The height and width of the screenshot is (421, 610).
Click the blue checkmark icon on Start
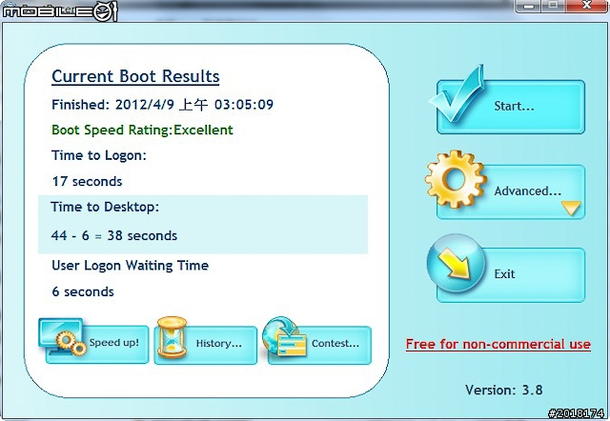click(x=457, y=94)
